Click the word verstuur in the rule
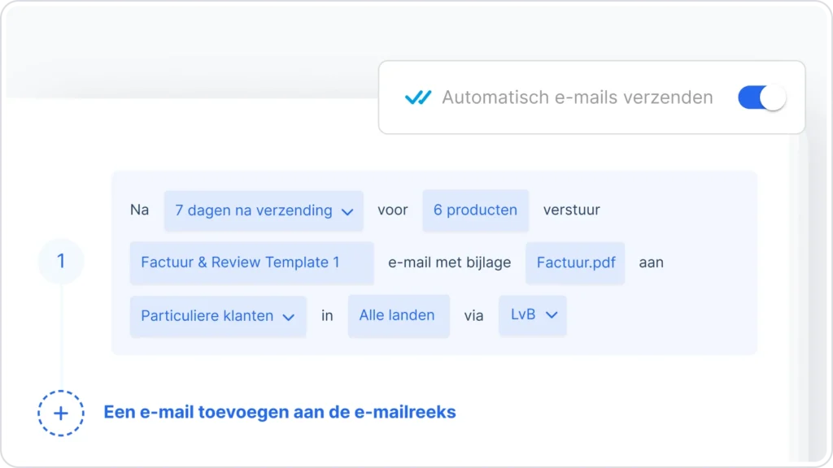 tap(571, 210)
